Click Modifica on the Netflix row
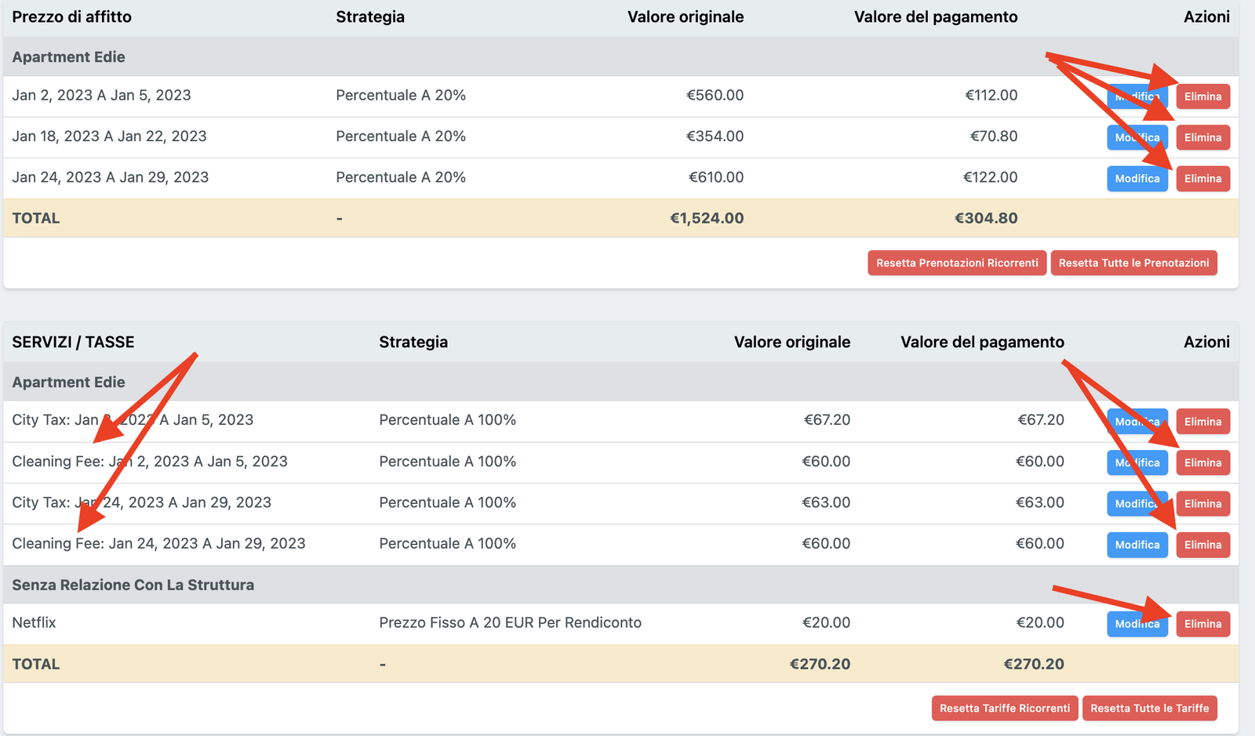Viewport: 1255px width, 736px height. (x=1137, y=624)
